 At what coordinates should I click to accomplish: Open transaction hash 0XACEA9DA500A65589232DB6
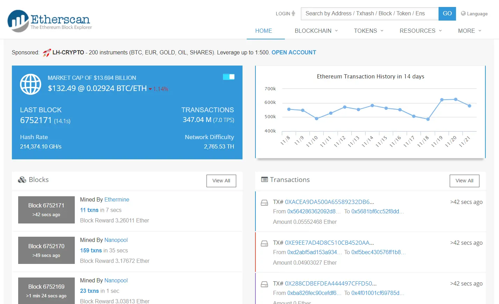click(x=330, y=202)
